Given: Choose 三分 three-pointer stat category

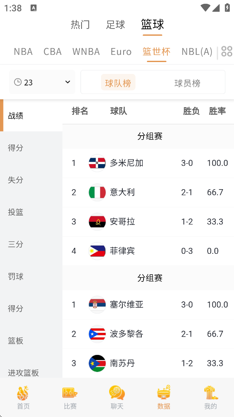Looking at the screenshot, I should click(16, 244).
